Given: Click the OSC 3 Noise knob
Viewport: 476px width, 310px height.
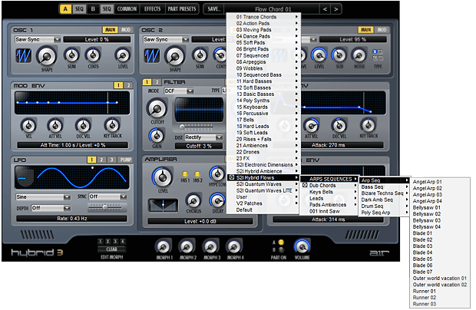Looking at the screenshot, I should click(x=359, y=55).
